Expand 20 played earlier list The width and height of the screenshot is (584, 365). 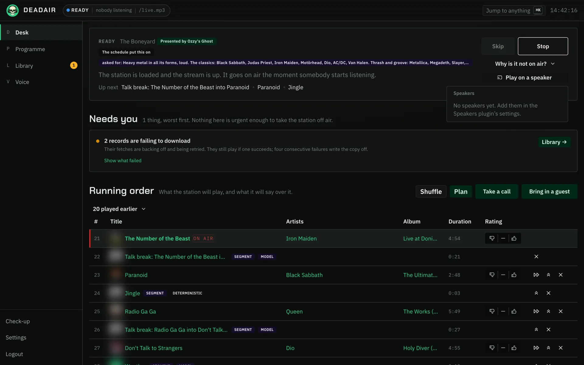coord(119,209)
